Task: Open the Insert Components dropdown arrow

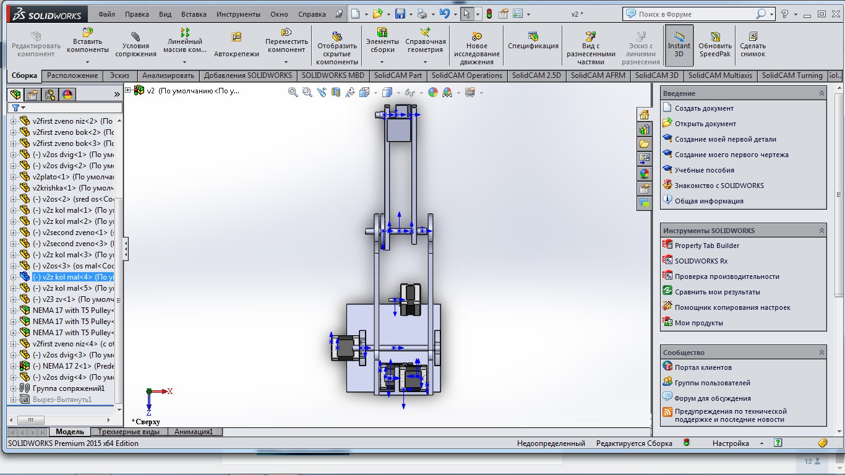Action: (x=88, y=62)
